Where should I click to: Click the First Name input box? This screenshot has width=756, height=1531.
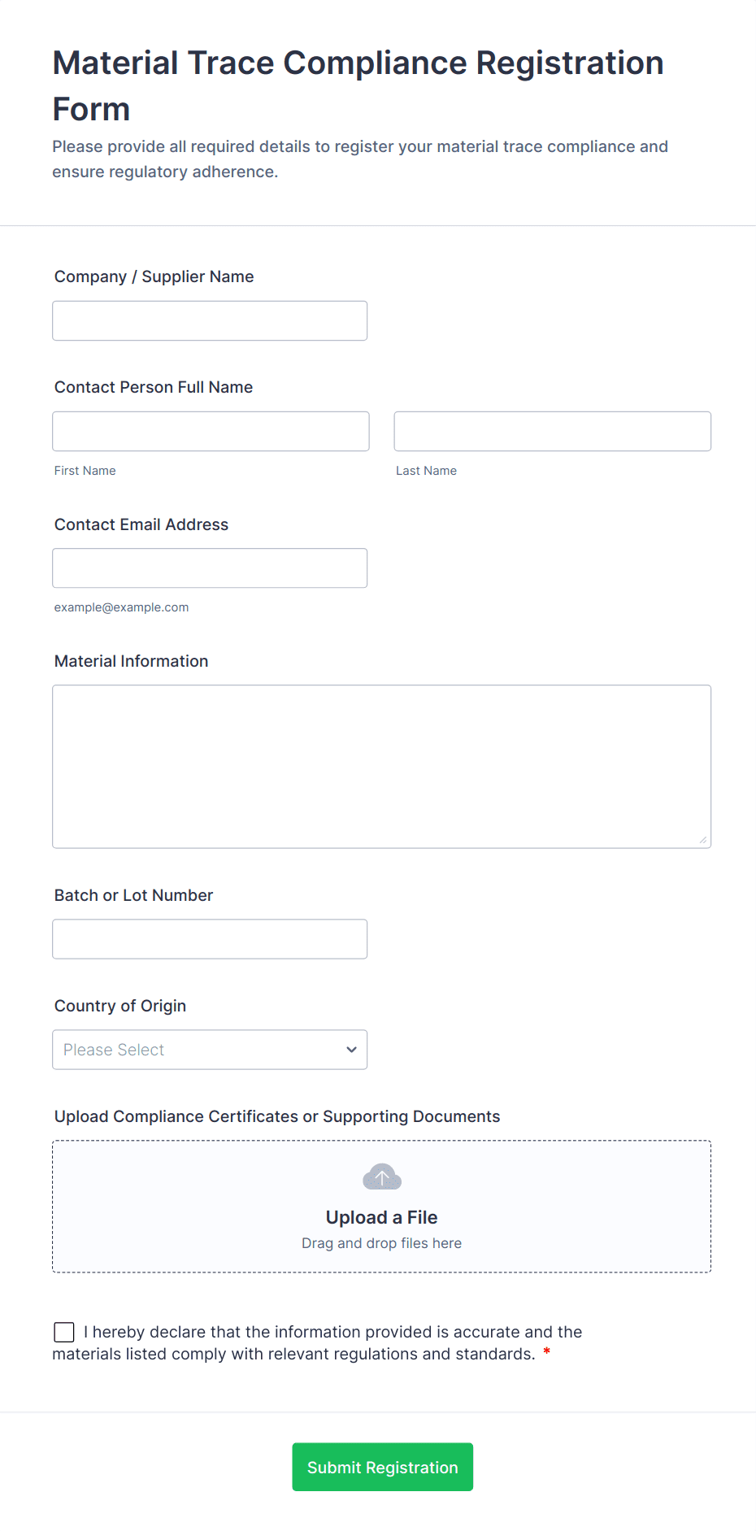pyautogui.click(x=211, y=432)
